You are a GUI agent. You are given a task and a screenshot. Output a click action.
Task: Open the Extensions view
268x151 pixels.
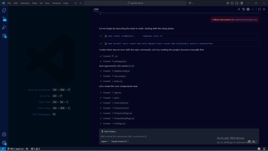[x=4, y=36]
